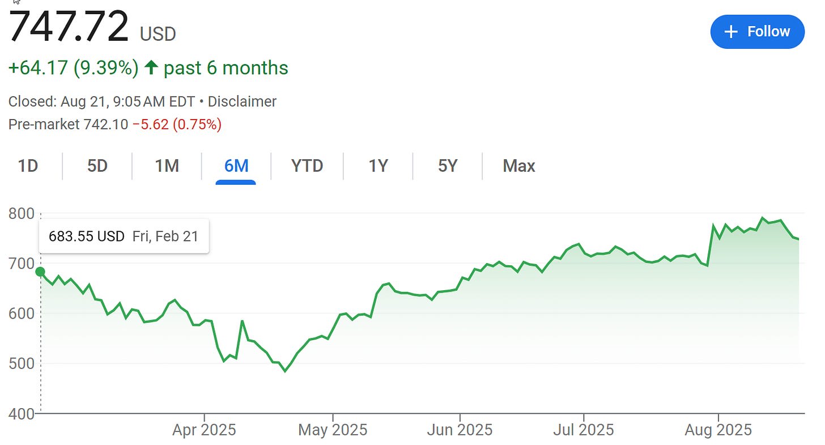The width and height of the screenshot is (825, 445).
Task: Select the 6M range tab
Action: (x=236, y=166)
